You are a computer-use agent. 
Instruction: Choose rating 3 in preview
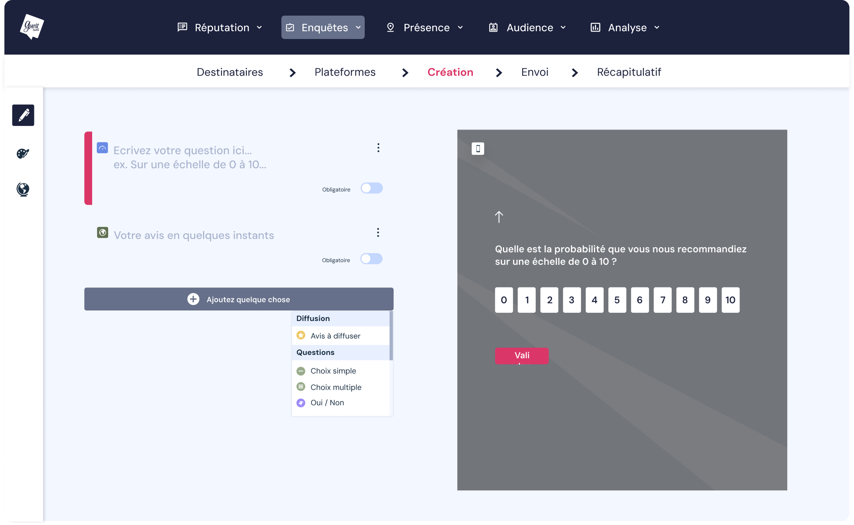(572, 300)
